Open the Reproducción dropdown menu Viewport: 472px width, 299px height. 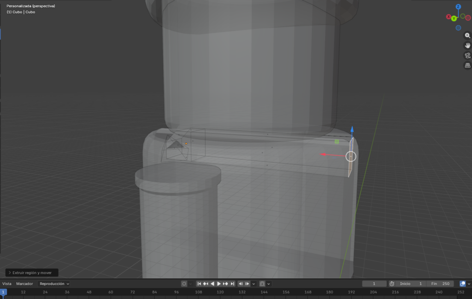(53, 284)
